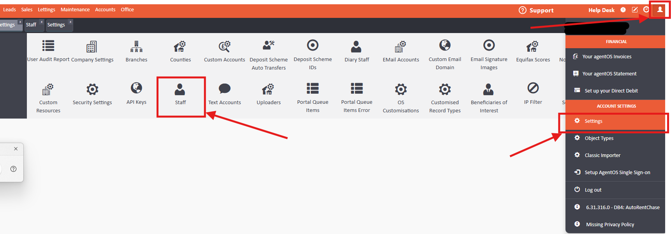
Task: Click Log out in user menu
Action: (x=593, y=190)
